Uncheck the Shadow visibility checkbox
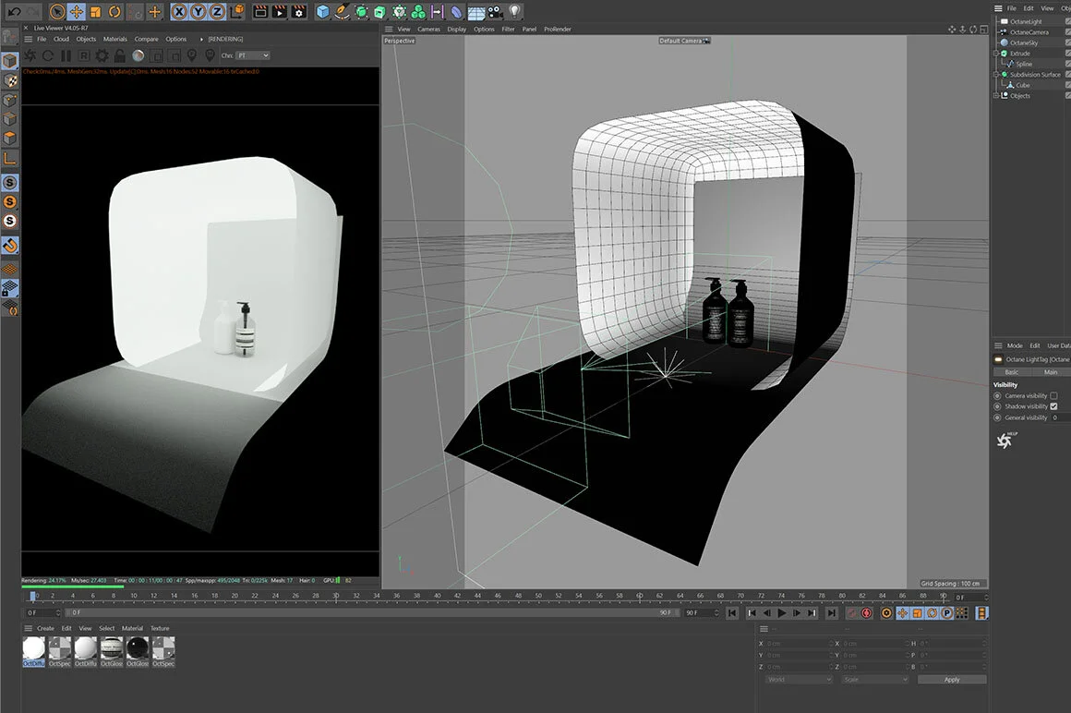The image size is (1071, 713). [1053, 406]
